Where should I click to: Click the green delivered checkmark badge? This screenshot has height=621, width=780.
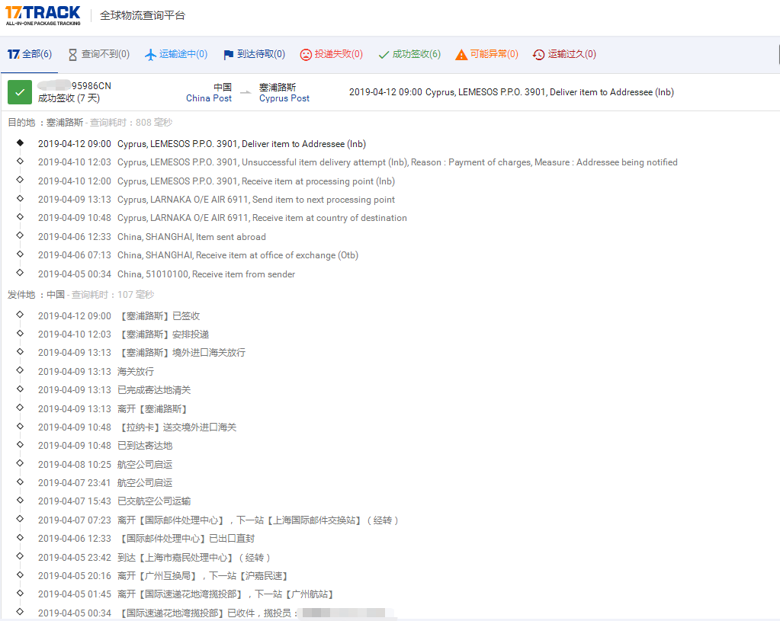[x=19, y=91]
